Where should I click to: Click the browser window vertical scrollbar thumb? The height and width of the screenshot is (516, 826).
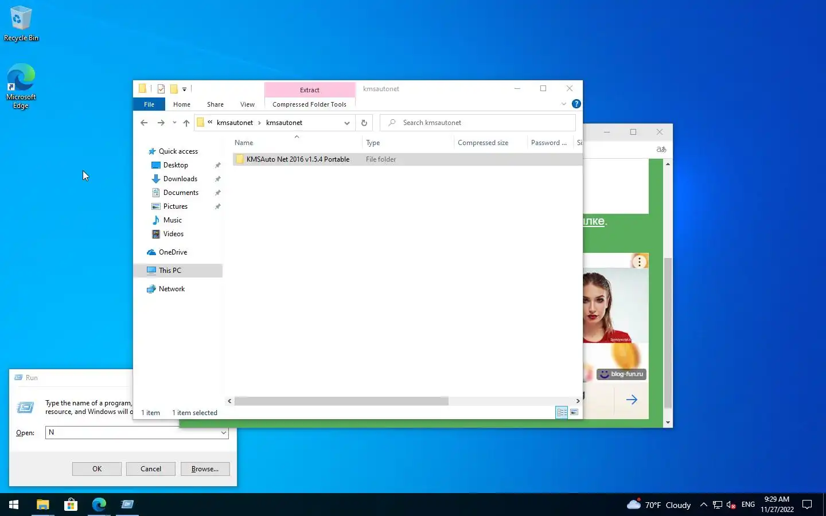click(668, 333)
